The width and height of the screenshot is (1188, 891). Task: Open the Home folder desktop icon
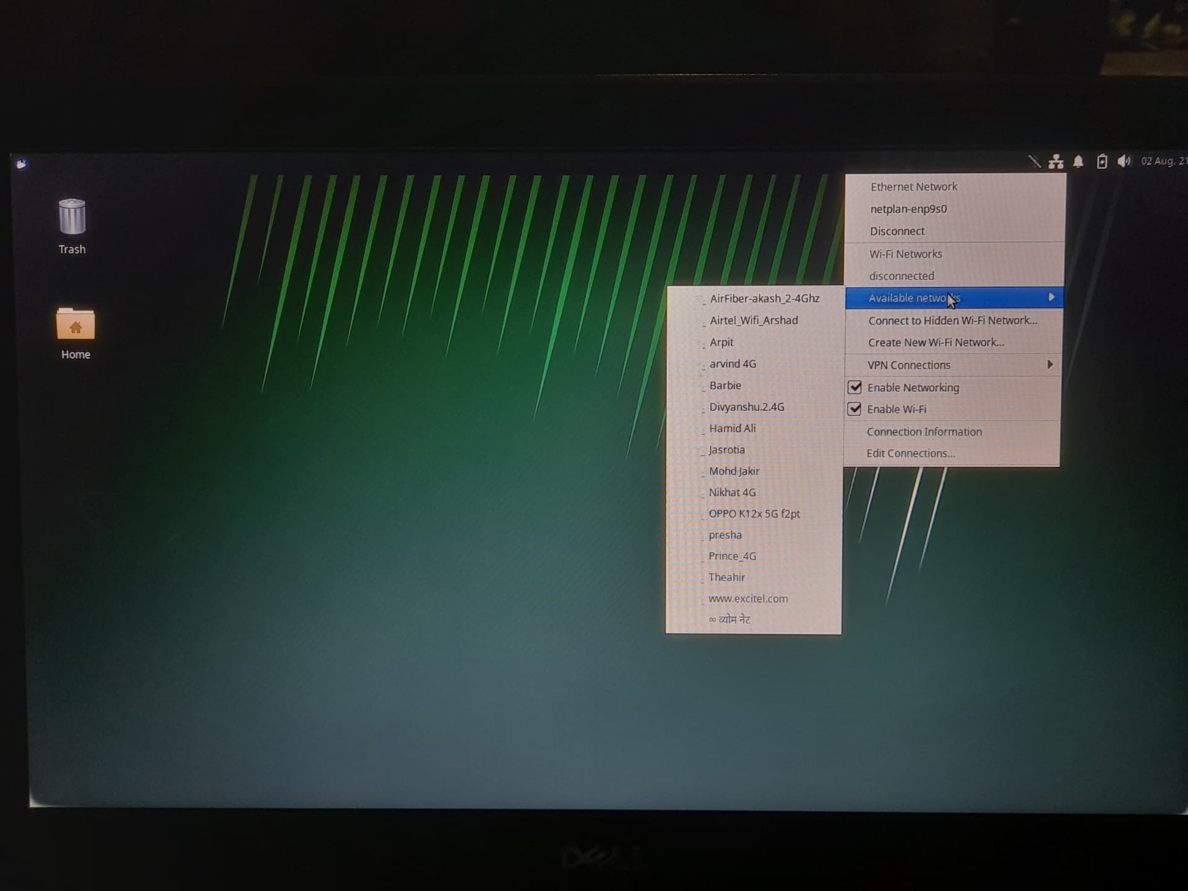point(75,324)
